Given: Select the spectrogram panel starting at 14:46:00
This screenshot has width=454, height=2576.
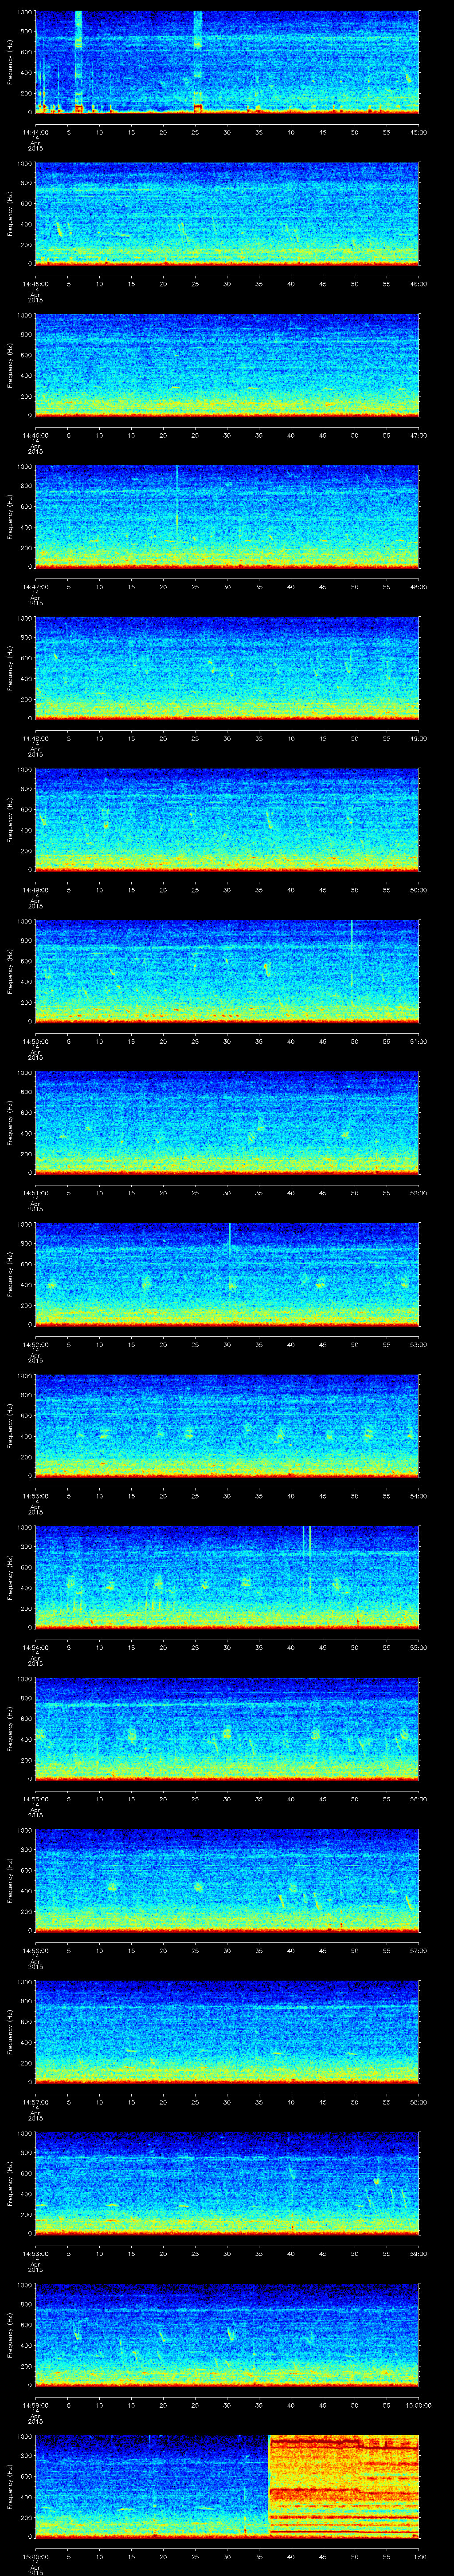Looking at the screenshot, I should (227, 365).
